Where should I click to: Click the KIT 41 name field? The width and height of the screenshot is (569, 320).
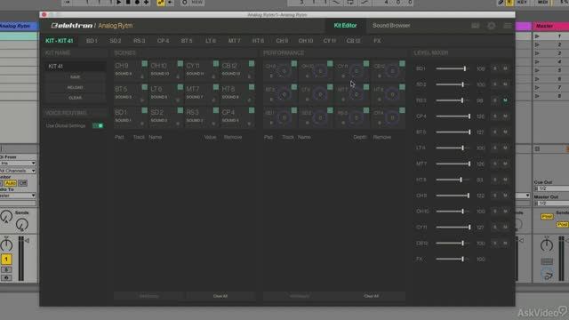[x=75, y=67]
